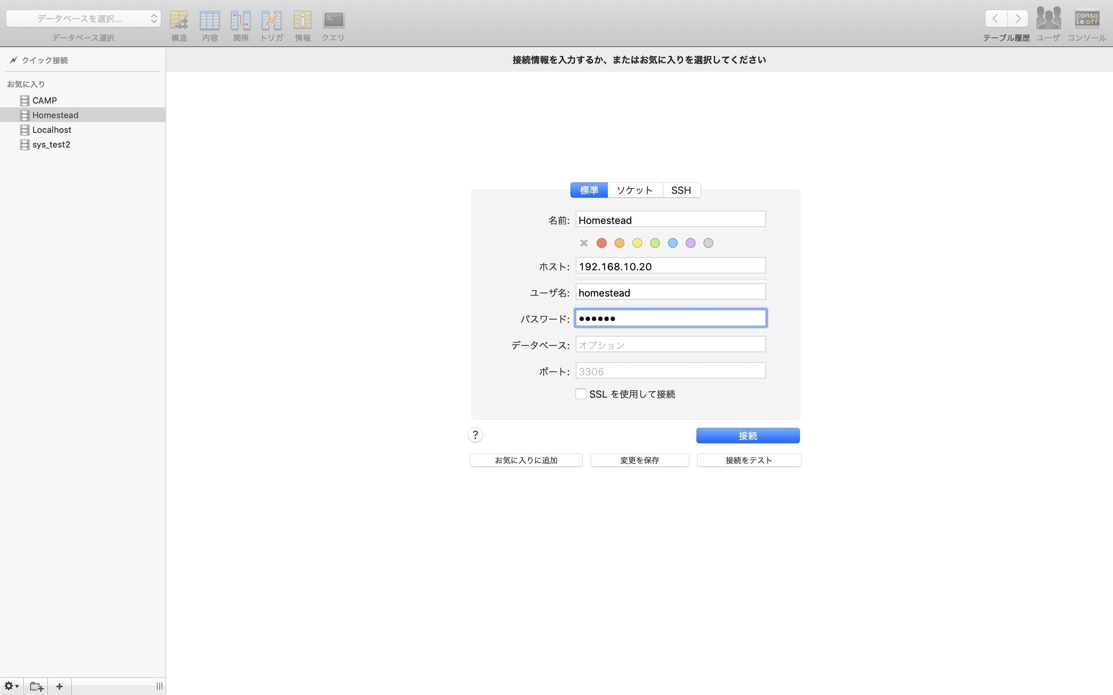Select the 情報 (Info) toolbar icon

(x=302, y=20)
